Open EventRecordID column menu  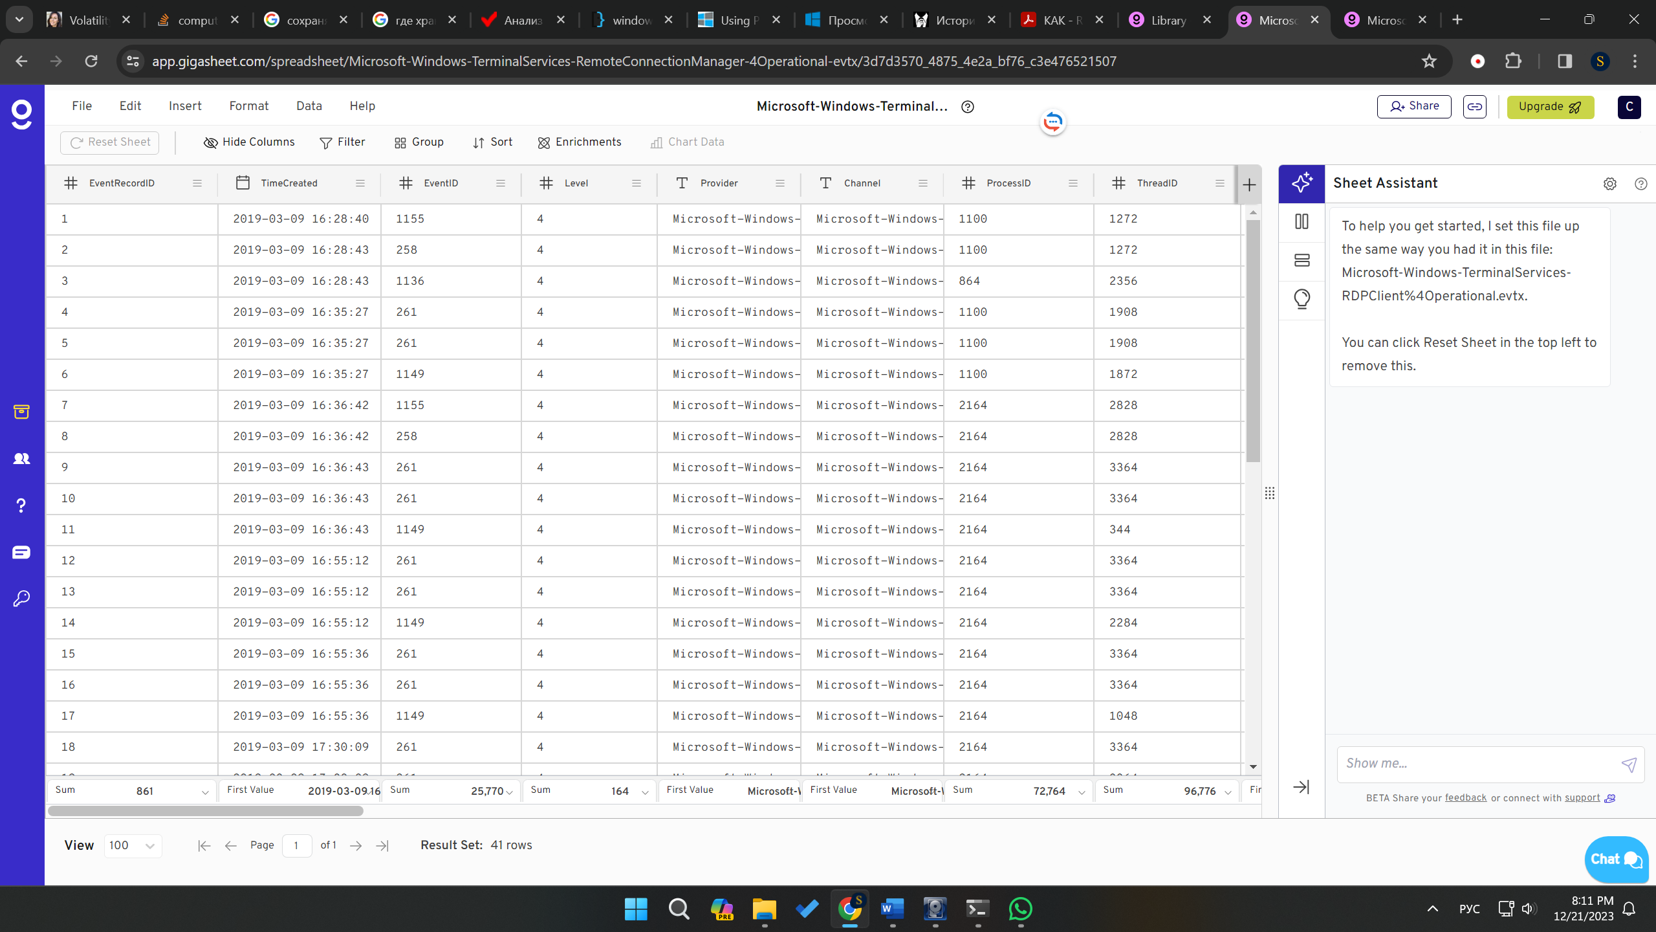click(197, 184)
